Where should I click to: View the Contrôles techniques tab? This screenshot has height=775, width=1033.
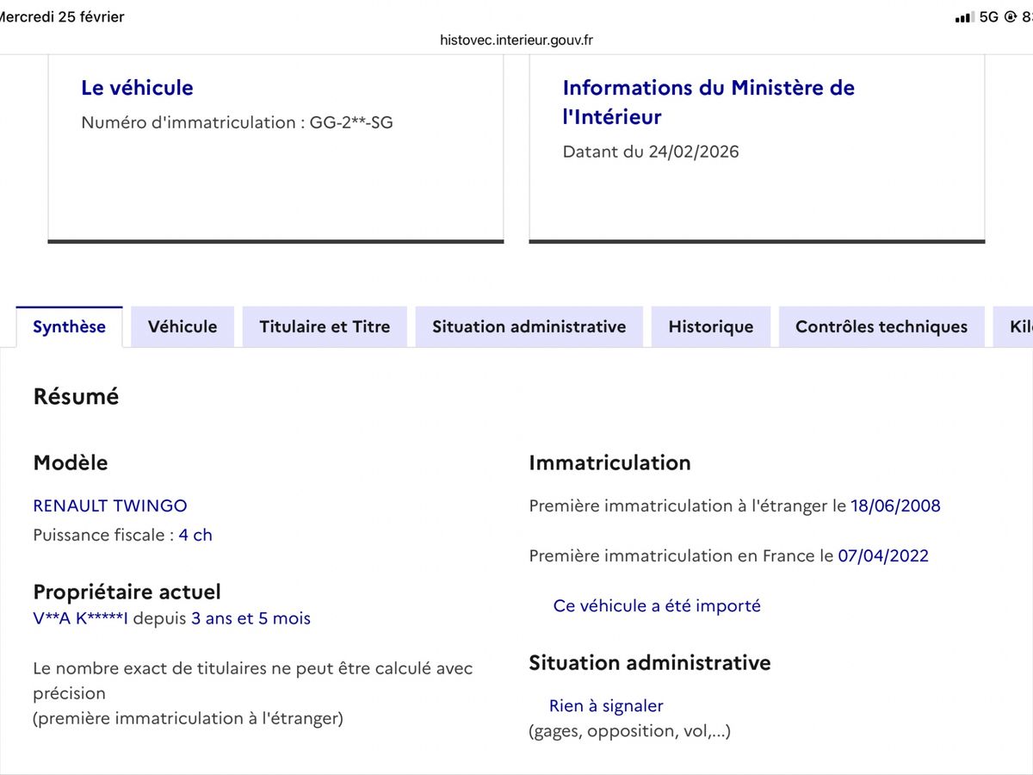(881, 326)
